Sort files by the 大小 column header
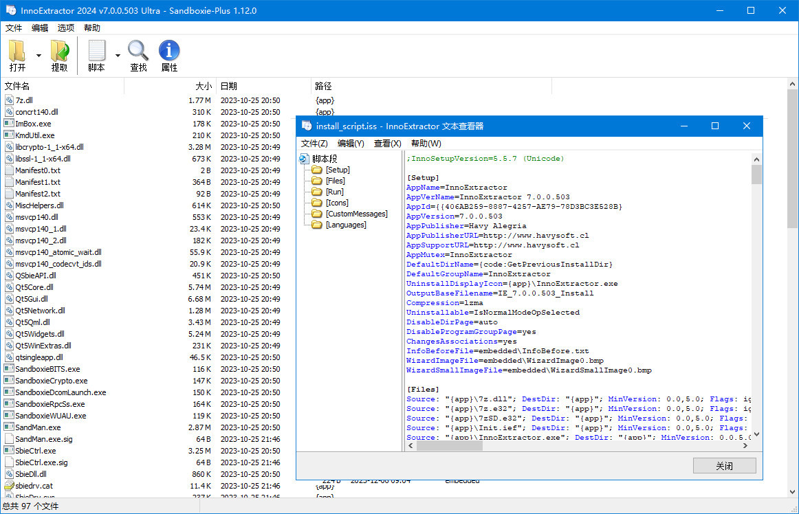The image size is (799, 514). coord(202,85)
